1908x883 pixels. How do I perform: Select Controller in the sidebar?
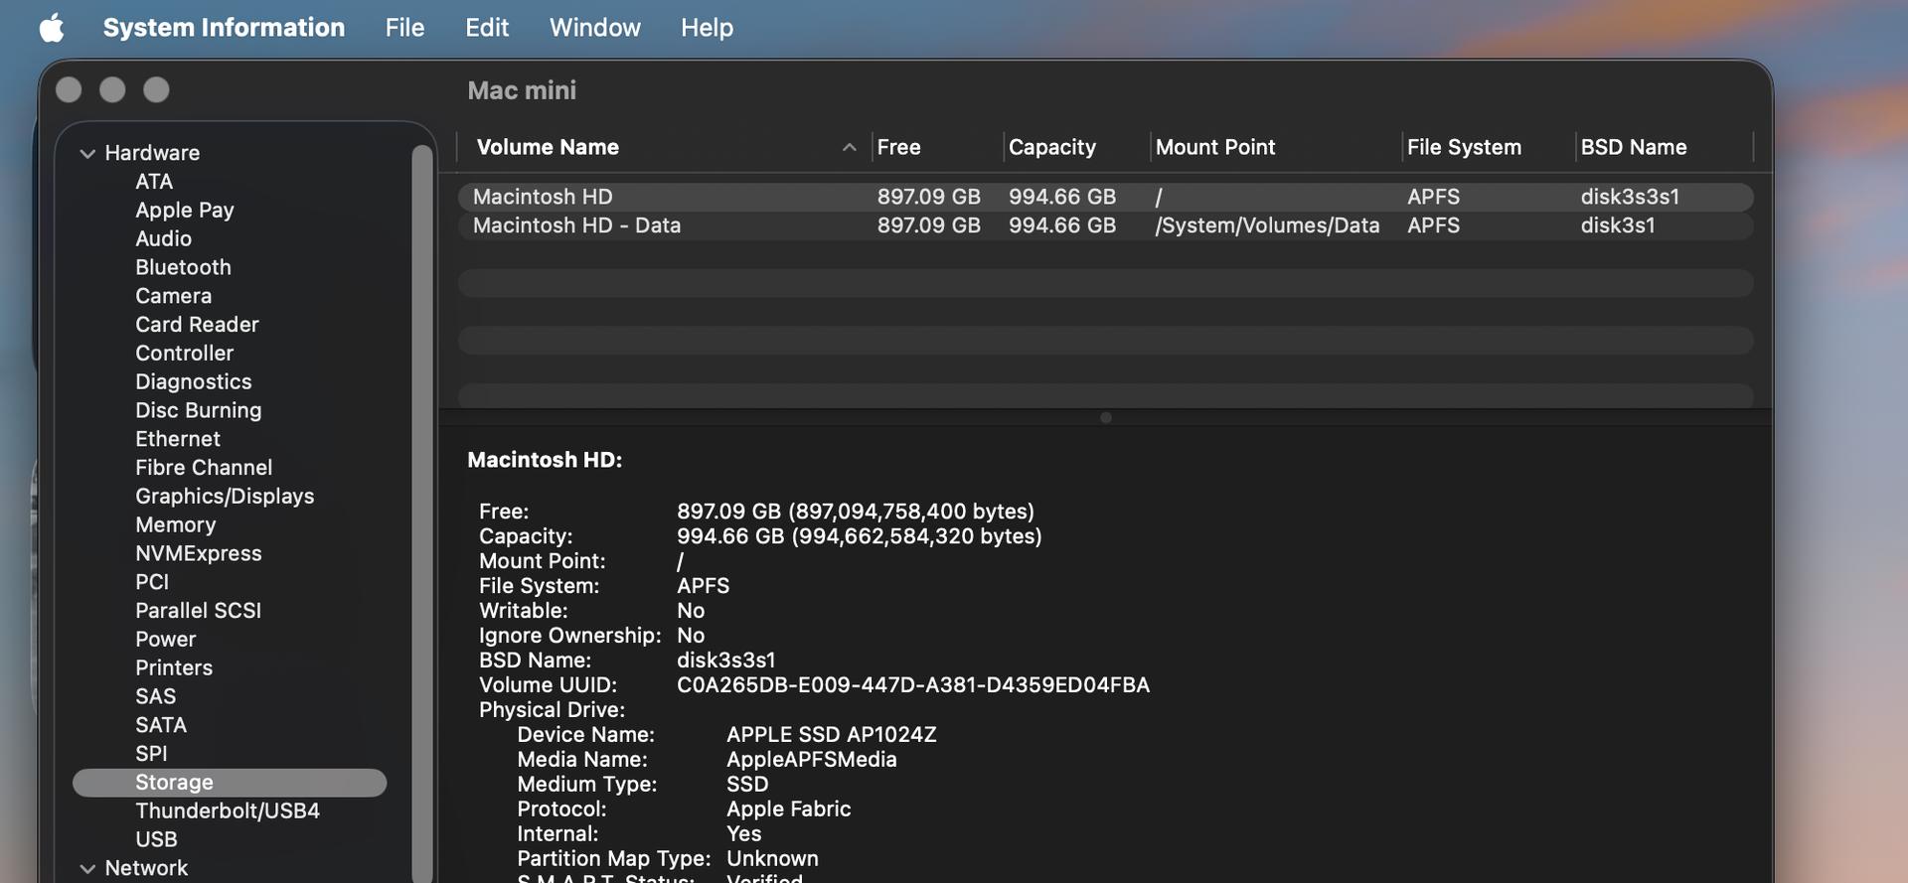coord(185,354)
